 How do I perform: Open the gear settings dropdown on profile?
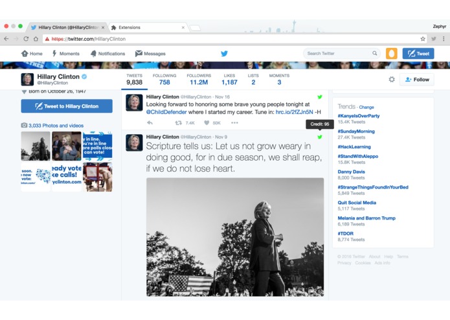click(392, 80)
